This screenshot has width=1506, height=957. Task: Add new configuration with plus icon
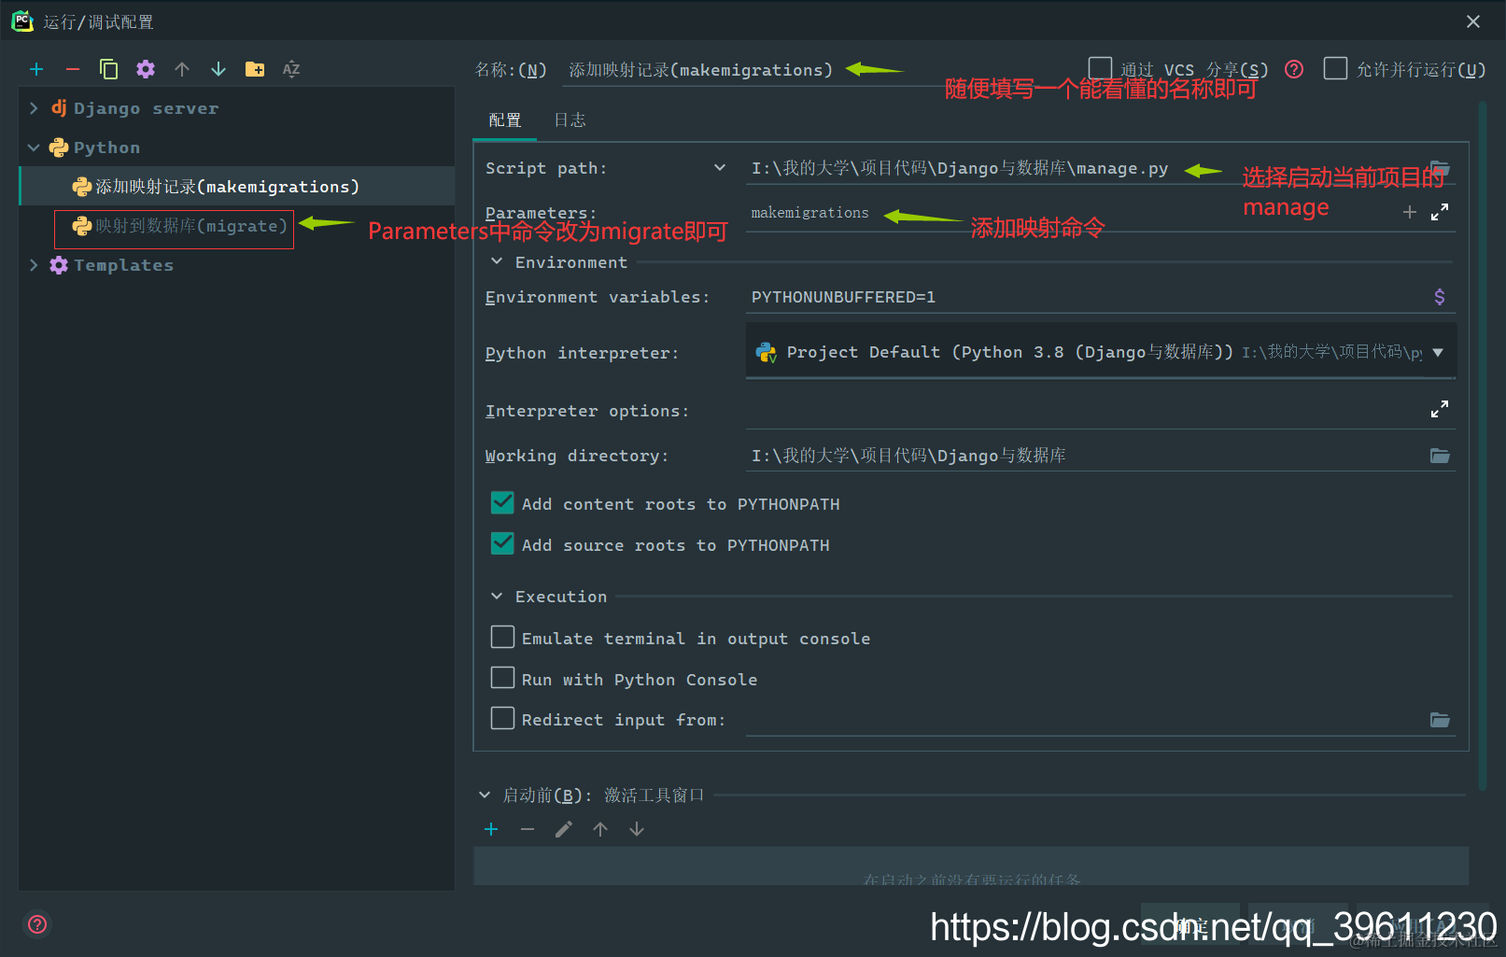[36, 69]
